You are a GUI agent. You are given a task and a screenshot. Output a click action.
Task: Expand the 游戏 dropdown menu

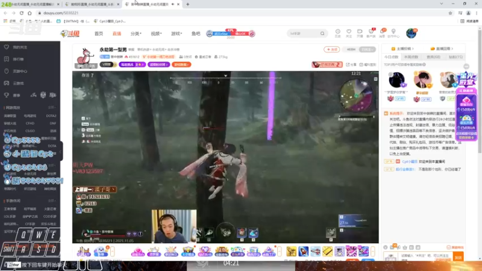tap(177, 34)
